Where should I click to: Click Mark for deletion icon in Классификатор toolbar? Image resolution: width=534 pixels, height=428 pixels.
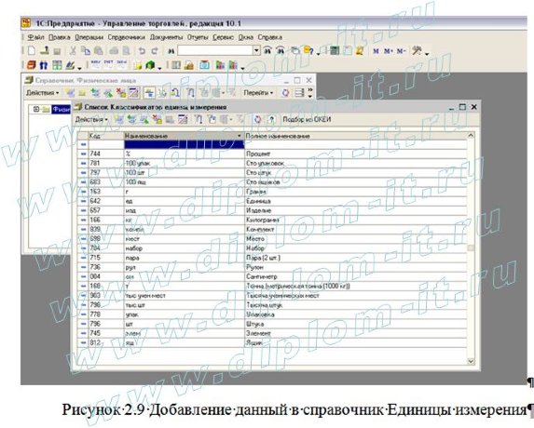(157, 119)
